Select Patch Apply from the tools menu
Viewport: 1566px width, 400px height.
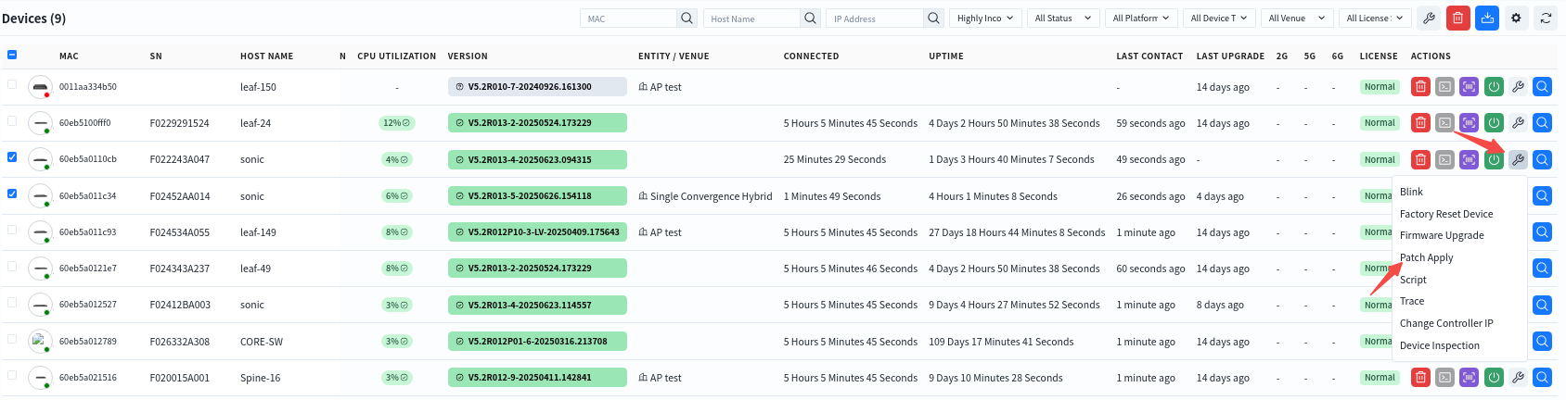pyautogui.click(x=1426, y=257)
